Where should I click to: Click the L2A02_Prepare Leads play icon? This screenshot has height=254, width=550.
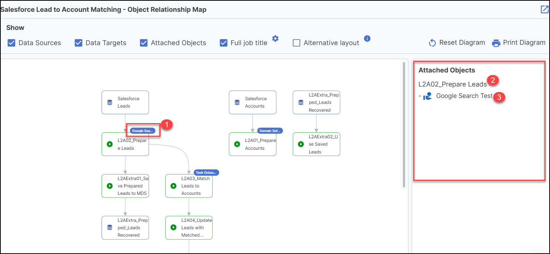[110, 144]
